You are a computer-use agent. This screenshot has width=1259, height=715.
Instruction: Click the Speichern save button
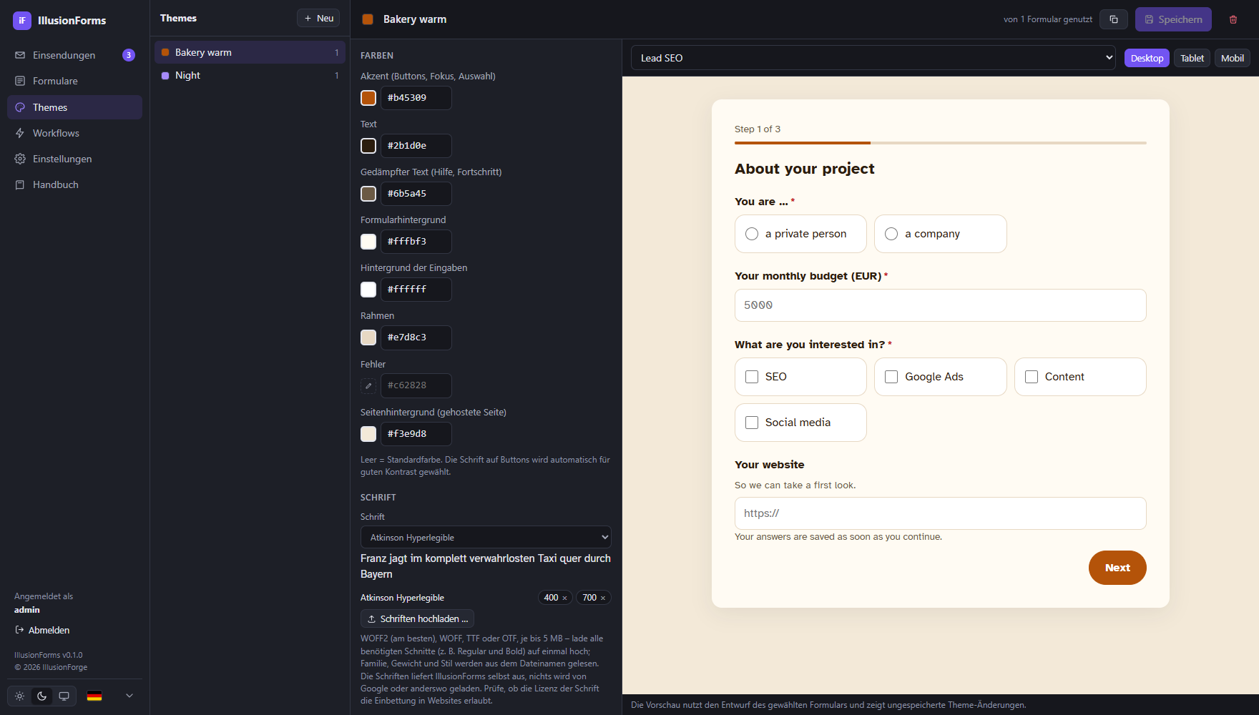pyautogui.click(x=1173, y=19)
